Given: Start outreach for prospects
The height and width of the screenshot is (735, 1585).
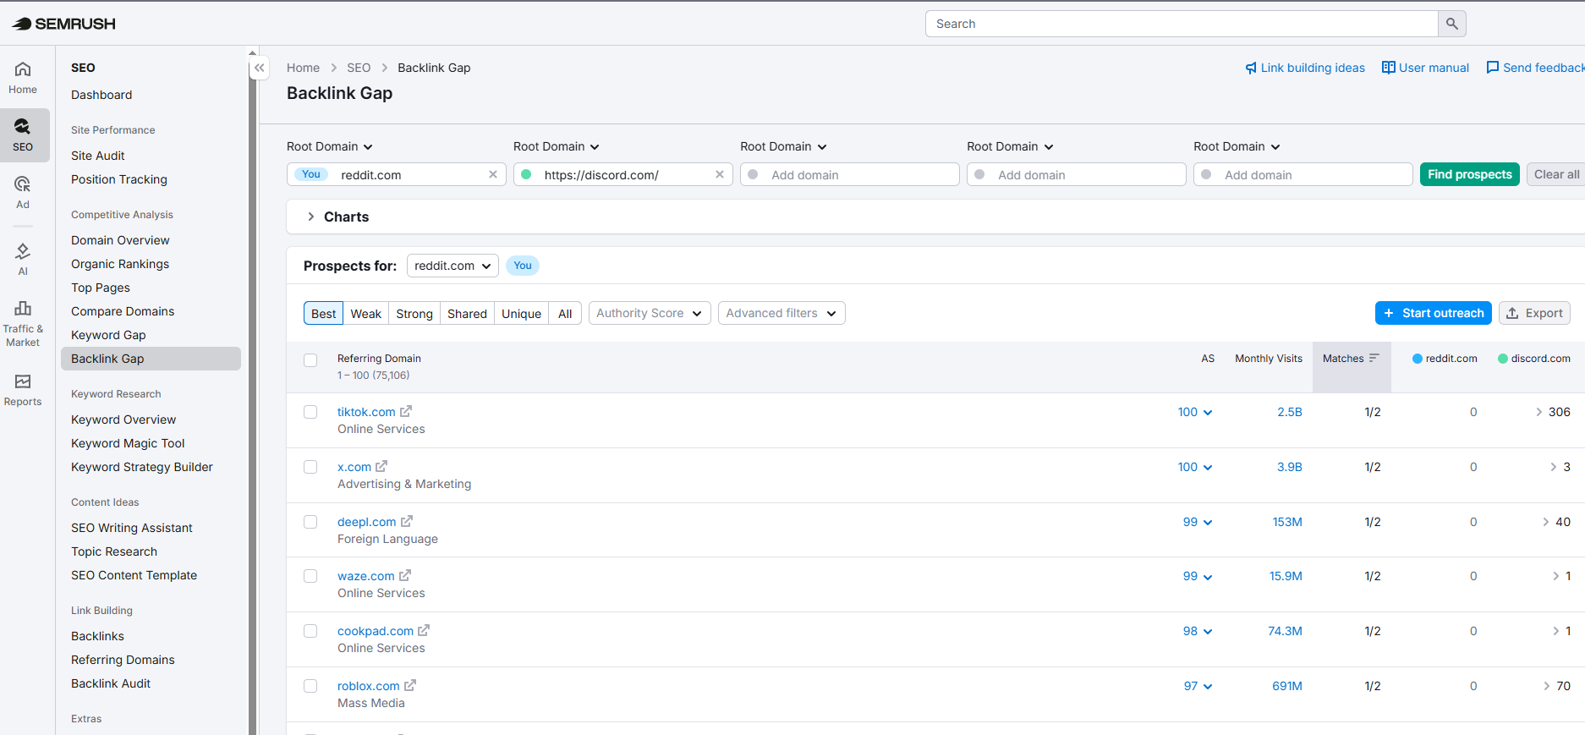Looking at the screenshot, I should pyautogui.click(x=1433, y=313).
